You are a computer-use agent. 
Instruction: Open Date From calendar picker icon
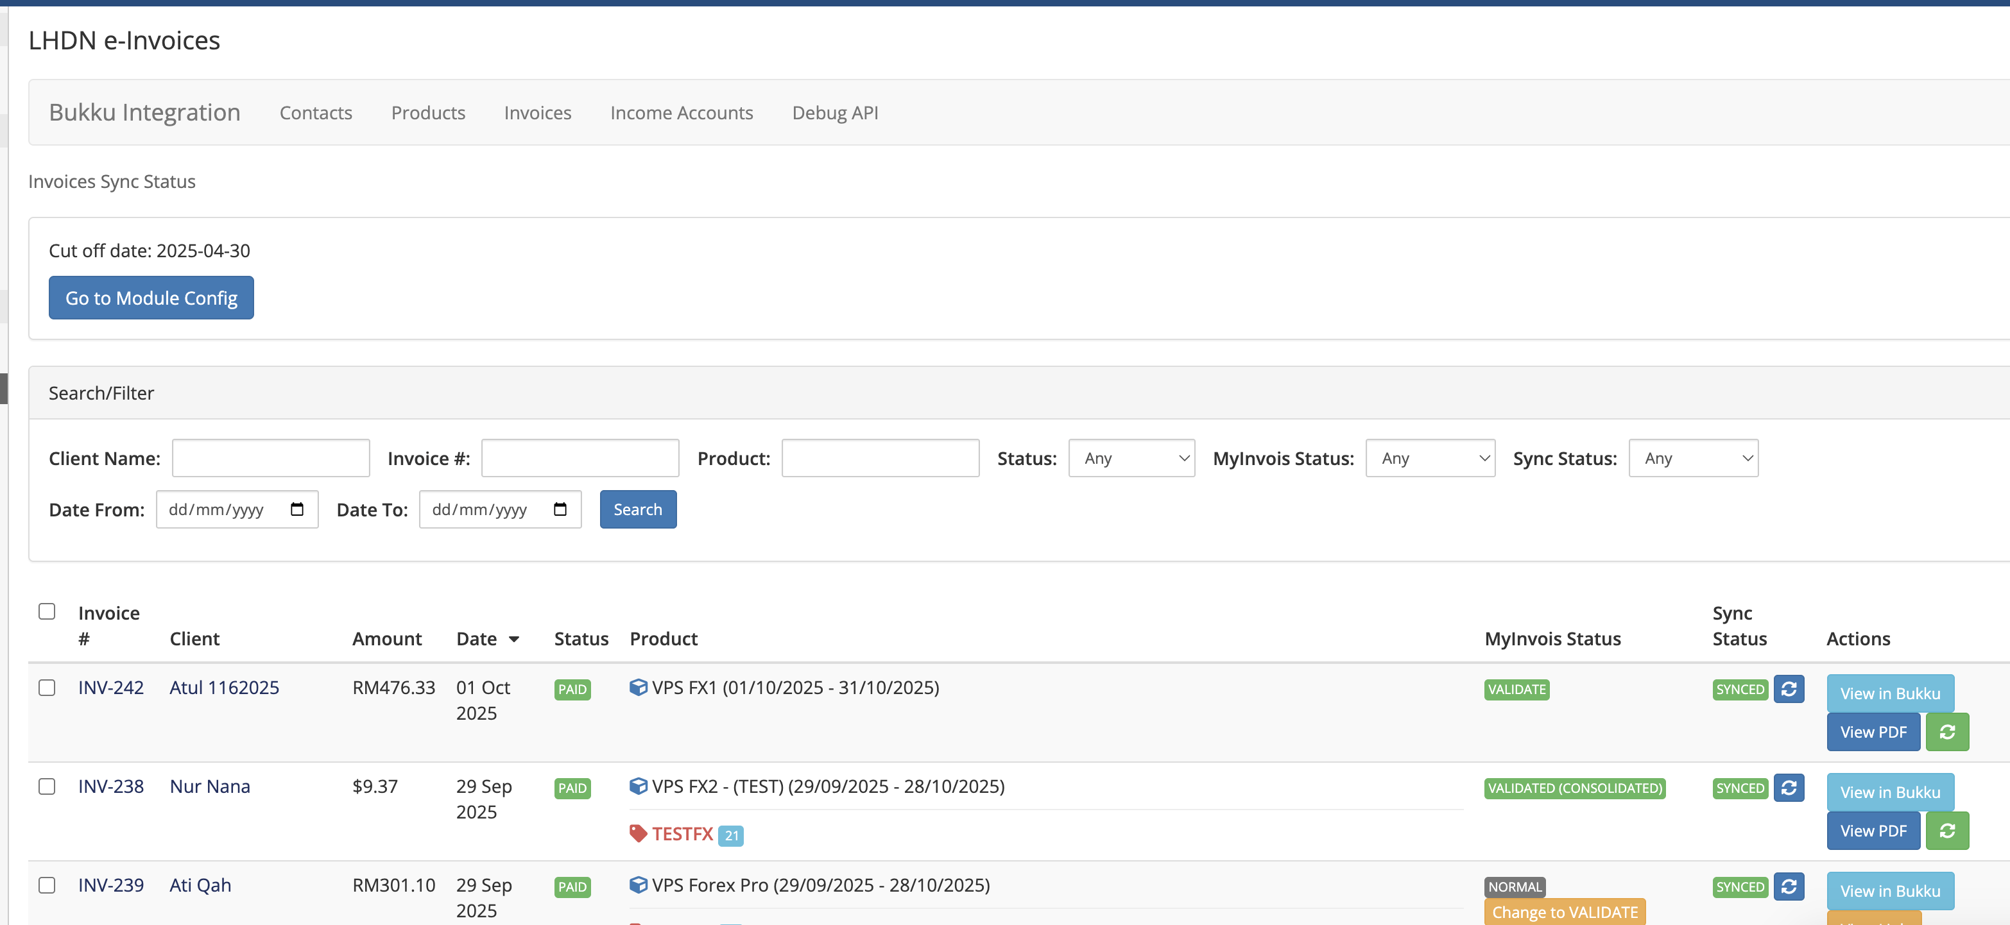pyautogui.click(x=297, y=509)
